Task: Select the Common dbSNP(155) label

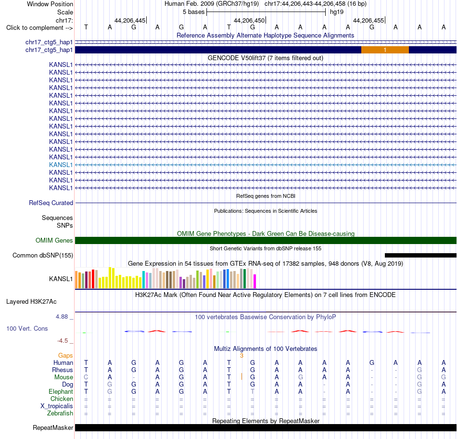Action: click(43, 256)
